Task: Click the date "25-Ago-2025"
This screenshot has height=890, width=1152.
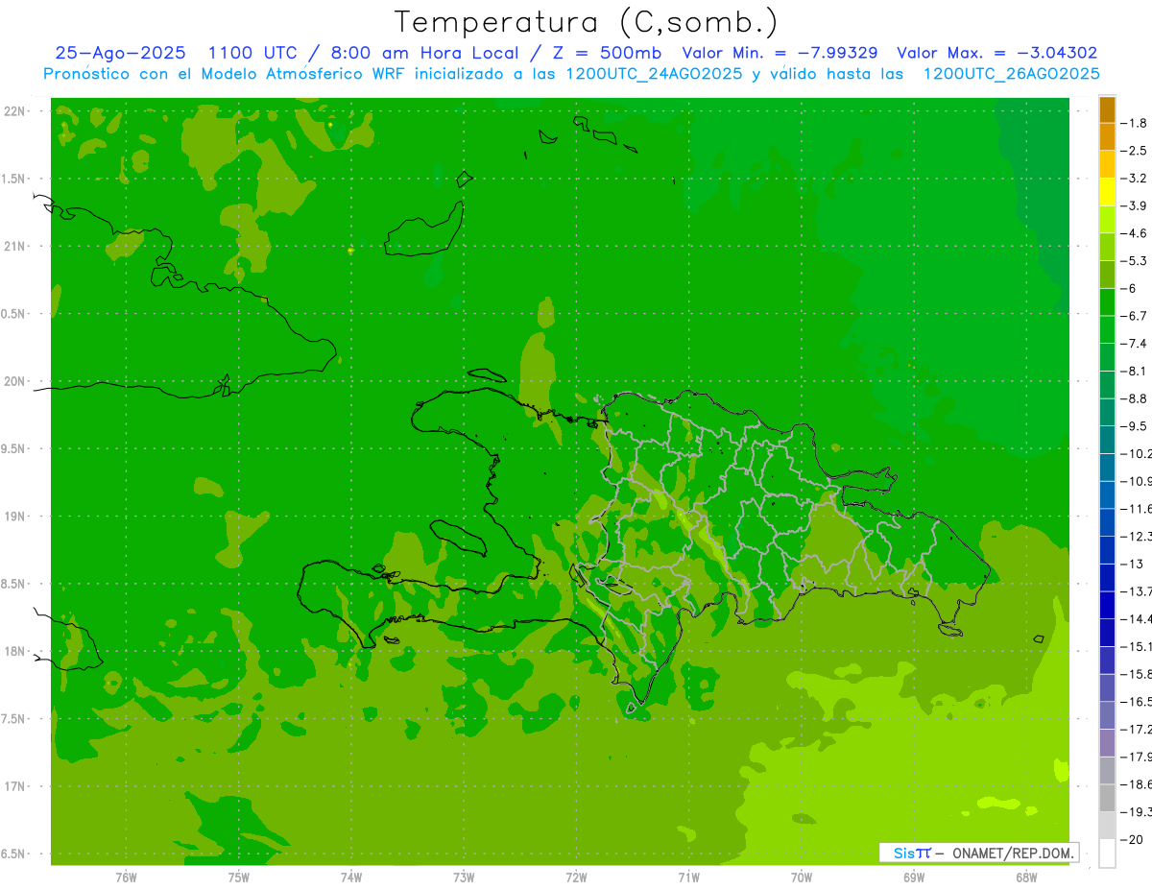Action: pyautogui.click(x=120, y=53)
